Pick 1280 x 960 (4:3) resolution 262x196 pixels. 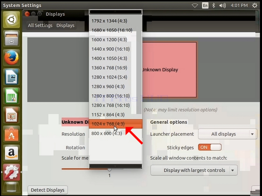[x=115, y=86]
